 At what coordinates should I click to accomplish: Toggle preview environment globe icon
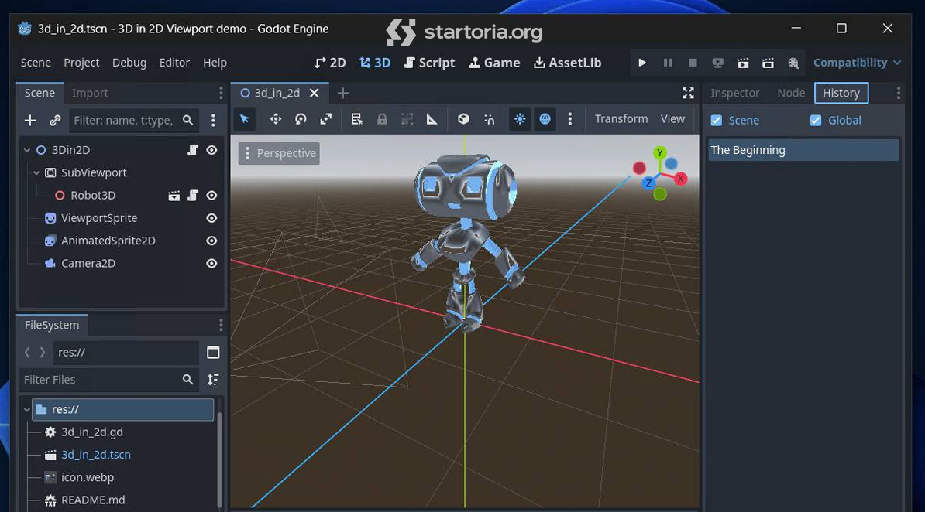(545, 119)
